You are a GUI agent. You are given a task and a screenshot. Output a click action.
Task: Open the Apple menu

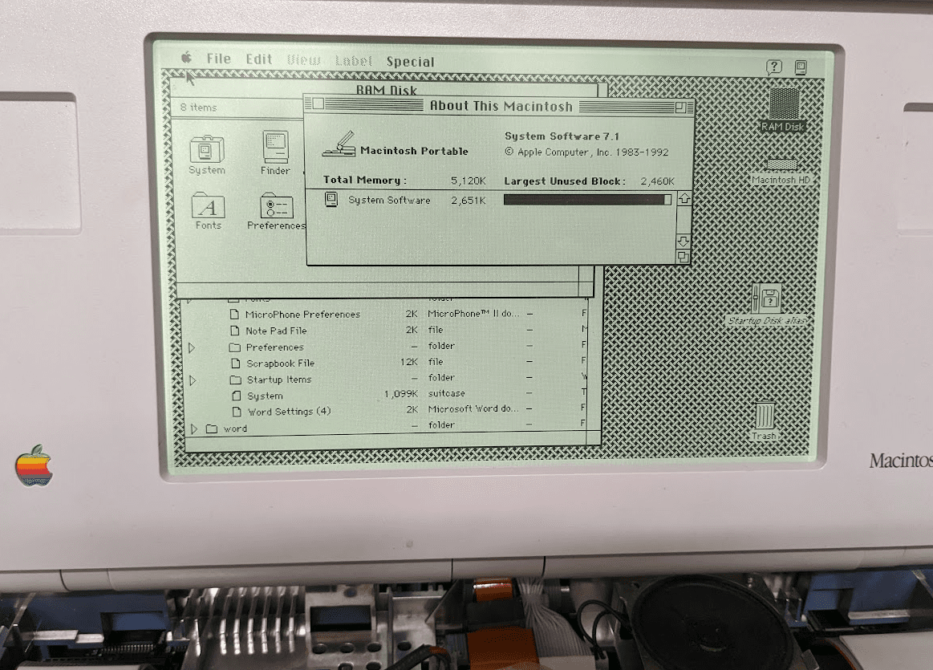(x=186, y=58)
